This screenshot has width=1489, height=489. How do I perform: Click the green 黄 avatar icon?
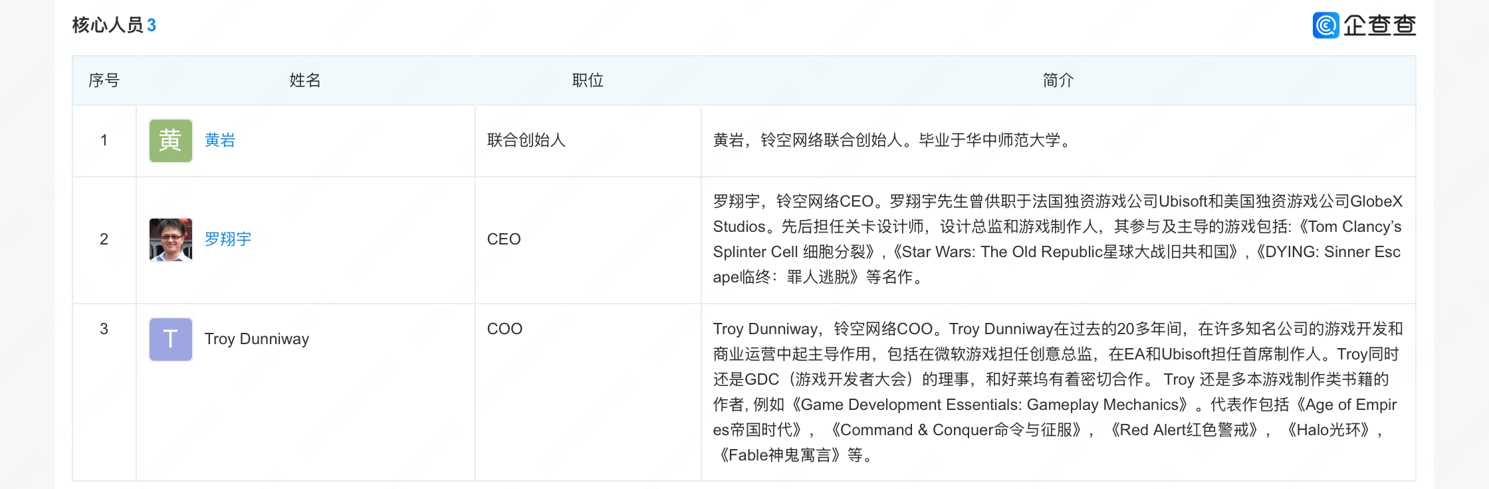pos(171,141)
